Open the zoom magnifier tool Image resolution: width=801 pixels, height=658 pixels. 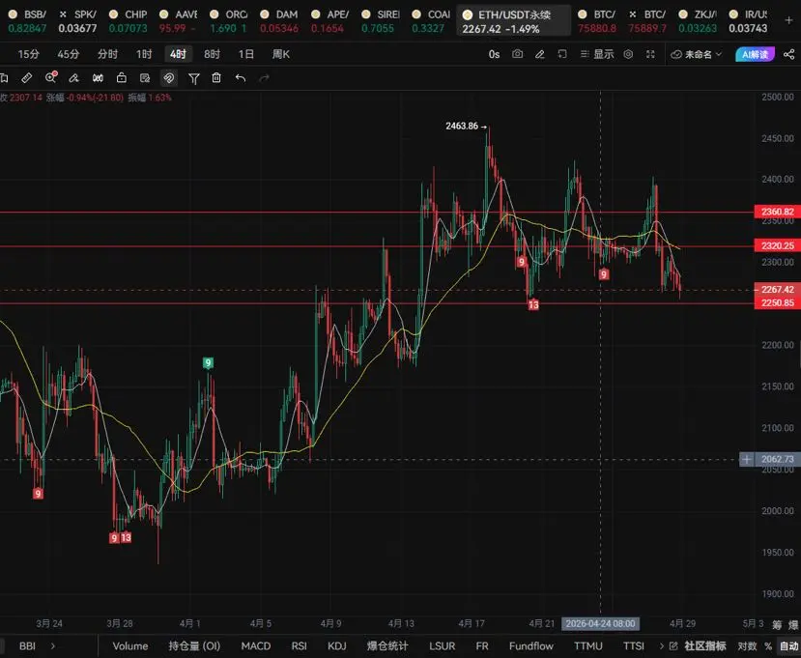click(x=50, y=77)
